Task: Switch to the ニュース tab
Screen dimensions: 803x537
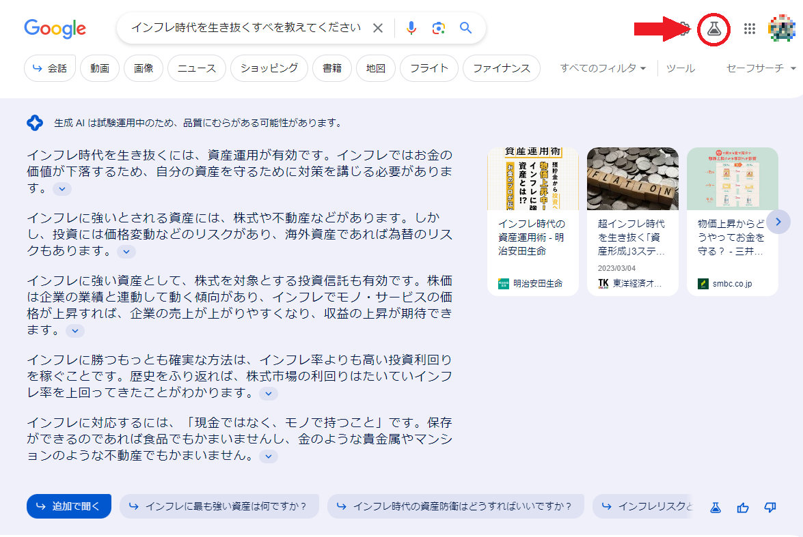Action: pyautogui.click(x=196, y=68)
